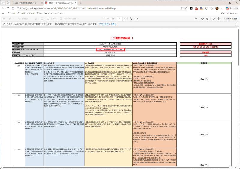Click the vertical scrollbar of PDF
The image size is (240, 169).
click(238, 47)
